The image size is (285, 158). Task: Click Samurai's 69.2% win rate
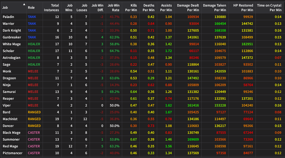pyautogui.click(x=114, y=92)
